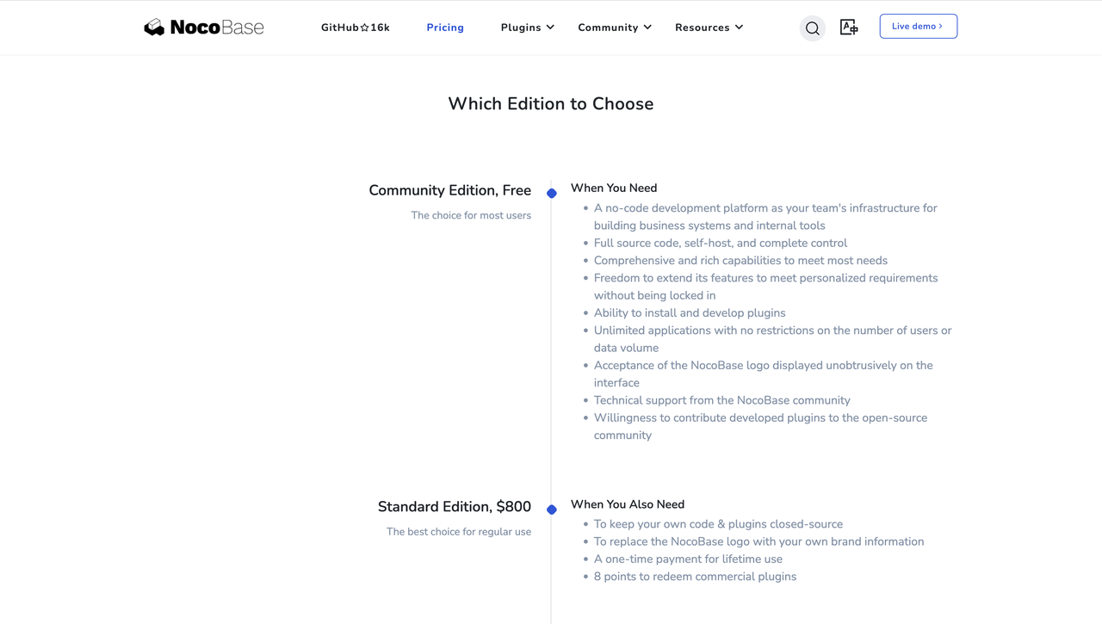Screen dimensions: 1102x624
Task: Select the NocoBase logo
Action: pos(203,27)
